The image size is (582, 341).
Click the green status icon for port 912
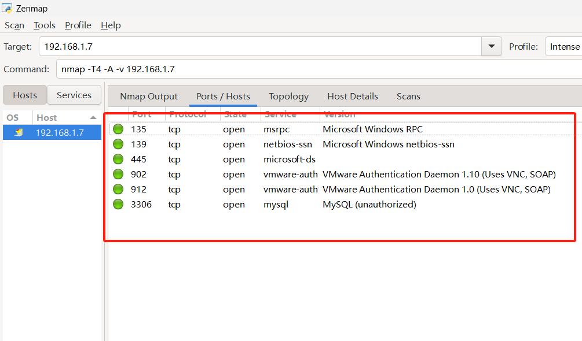(x=118, y=189)
